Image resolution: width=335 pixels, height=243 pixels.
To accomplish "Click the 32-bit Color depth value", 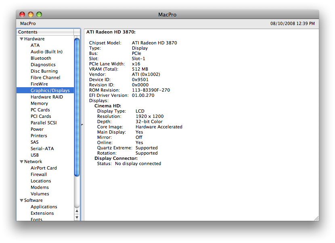I will coord(149,121).
